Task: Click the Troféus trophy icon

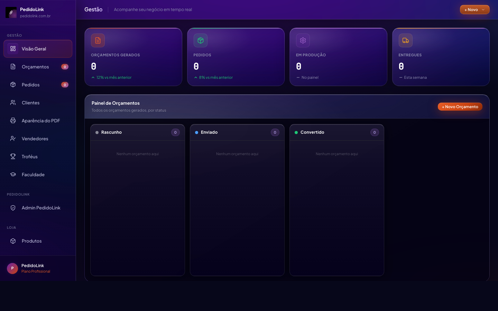Action: pyautogui.click(x=13, y=157)
